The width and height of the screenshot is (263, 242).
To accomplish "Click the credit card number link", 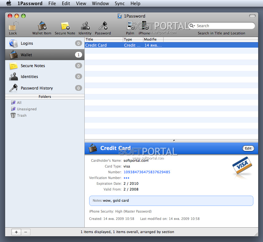I will point(147,172).
